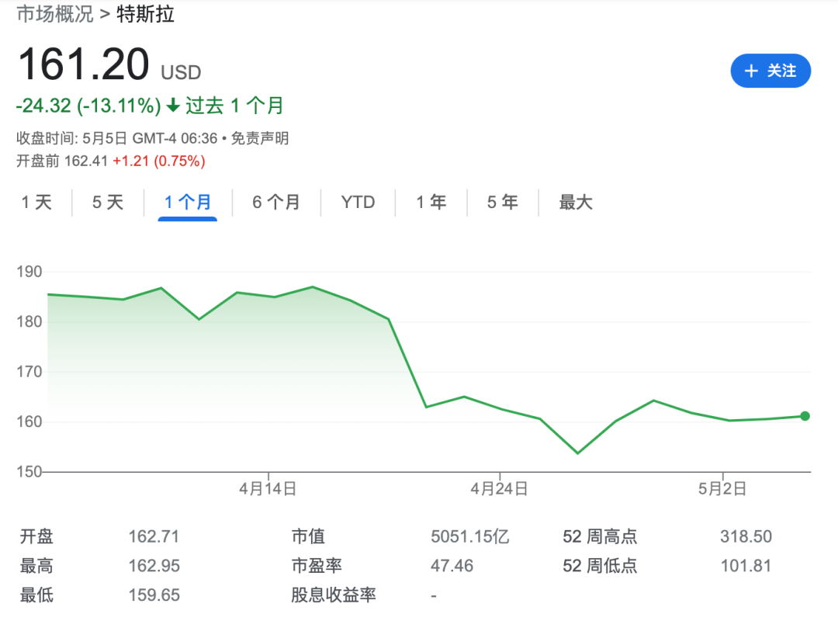Click the 最低 value 159.65
The image size is (838, 621).
click(154, 595)
